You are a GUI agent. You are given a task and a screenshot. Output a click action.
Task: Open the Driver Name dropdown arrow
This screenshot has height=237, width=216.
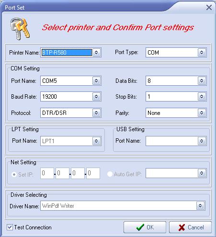coord(200,206)
